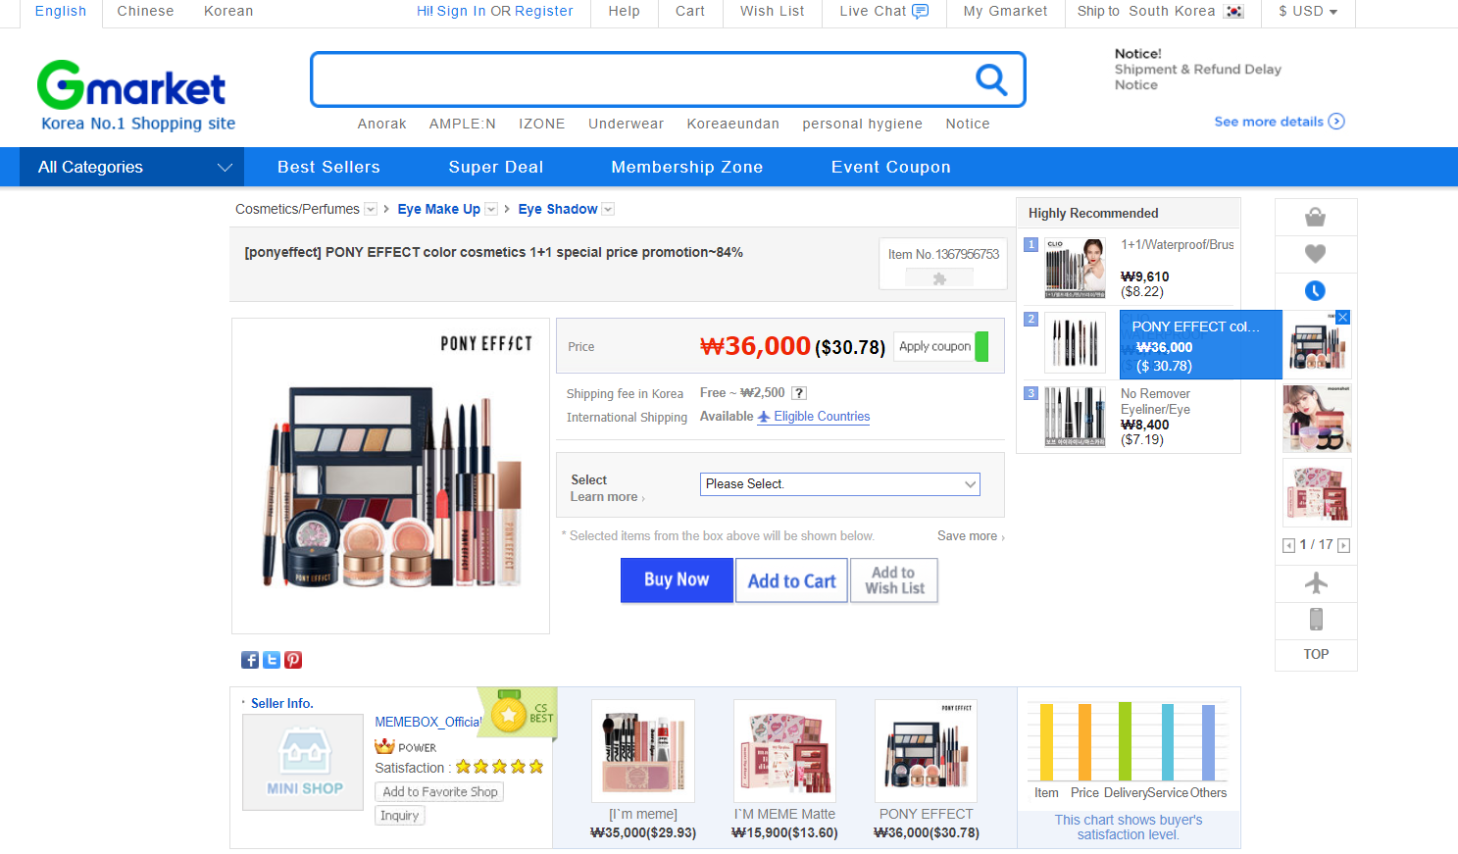Click the shipping fee help question mark
1458x854 pixels.
(799, 393)
